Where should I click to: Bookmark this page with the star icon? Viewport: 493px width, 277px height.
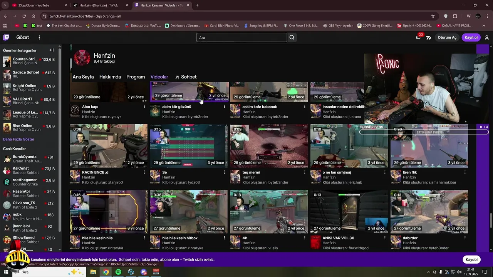coord(433,16)
